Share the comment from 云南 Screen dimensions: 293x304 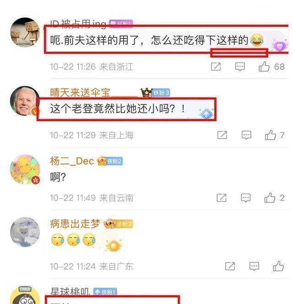point(222,198)
